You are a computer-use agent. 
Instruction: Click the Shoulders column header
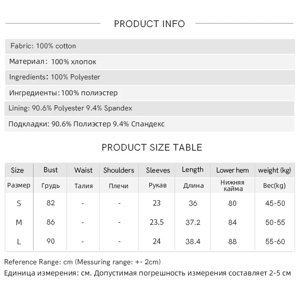119,170
